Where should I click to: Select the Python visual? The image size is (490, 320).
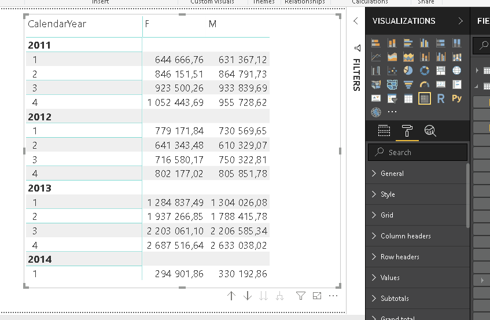456,98
